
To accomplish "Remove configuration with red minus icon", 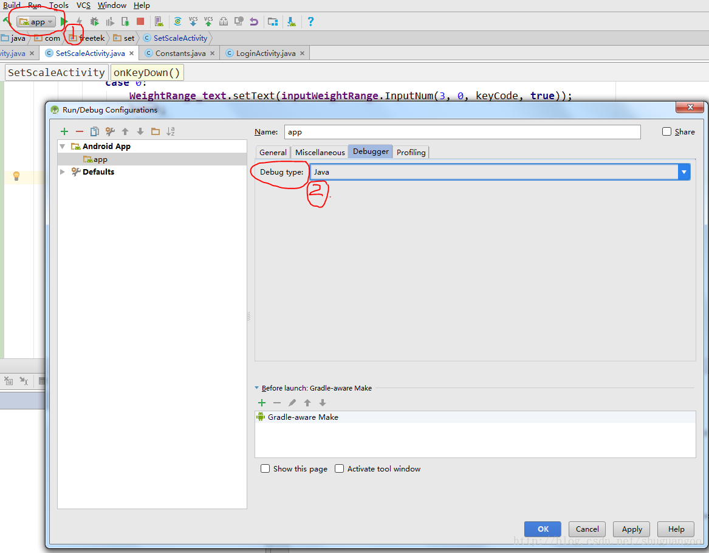I will [x=80, y=131].
